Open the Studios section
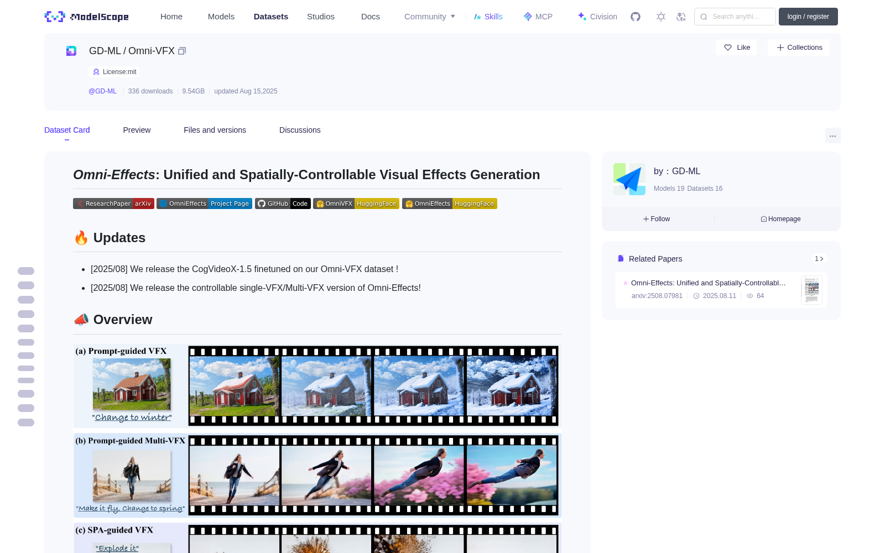Image resolution: width=885 pixels, height=553 pixels. (x=321, y=17)
